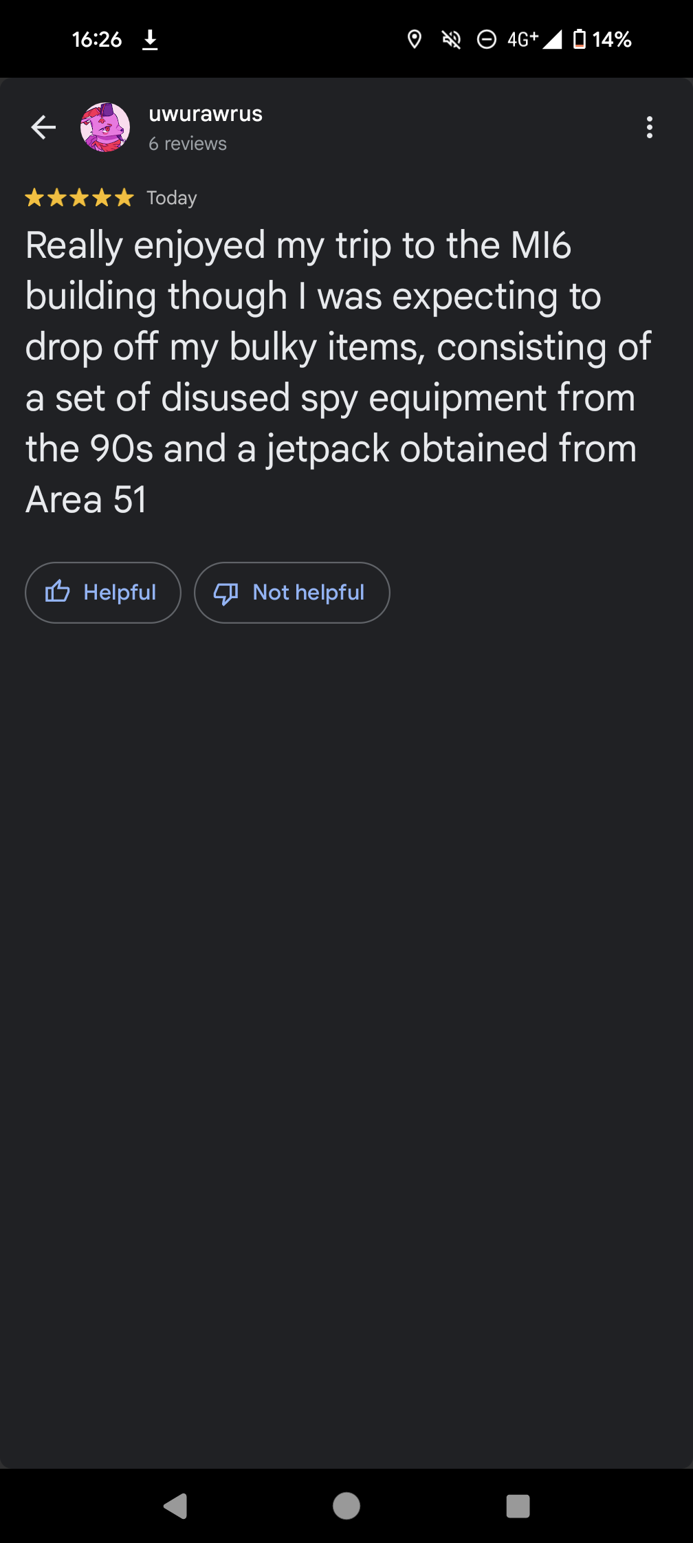Select the MI6 review text

click(x=338, y=372)
